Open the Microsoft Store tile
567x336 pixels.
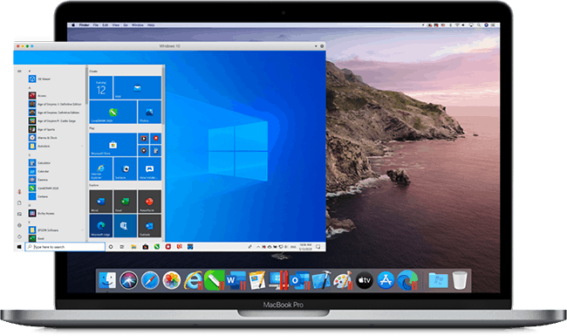coord(113,145)
